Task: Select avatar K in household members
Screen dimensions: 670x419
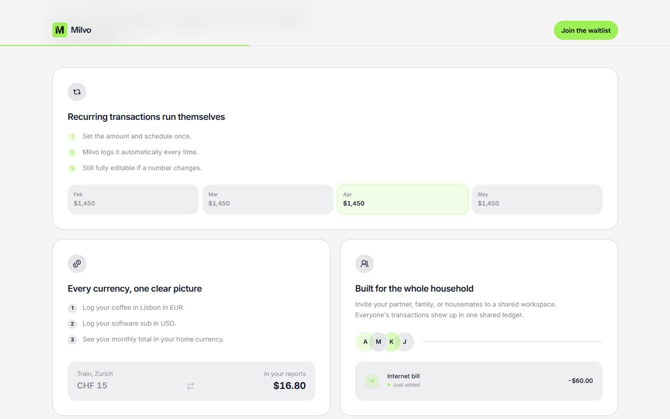Action: 392,341
